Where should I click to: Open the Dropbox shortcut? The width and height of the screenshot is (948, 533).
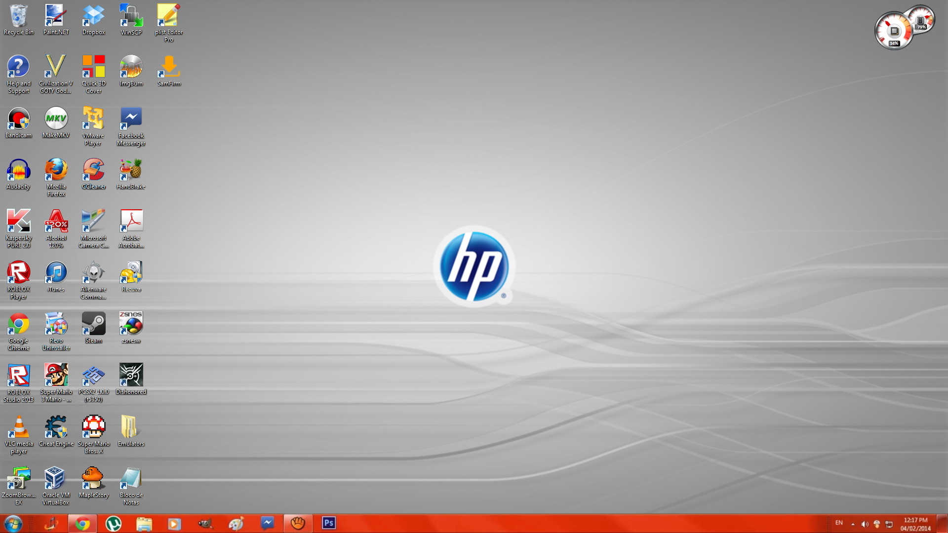click(93, 20)
